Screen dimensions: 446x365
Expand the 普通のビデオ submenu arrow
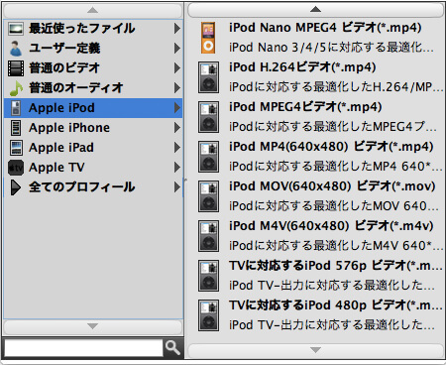(177, 68)
